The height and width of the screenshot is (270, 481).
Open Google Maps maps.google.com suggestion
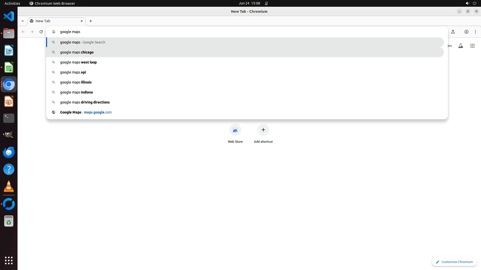(x=86, y=112)
